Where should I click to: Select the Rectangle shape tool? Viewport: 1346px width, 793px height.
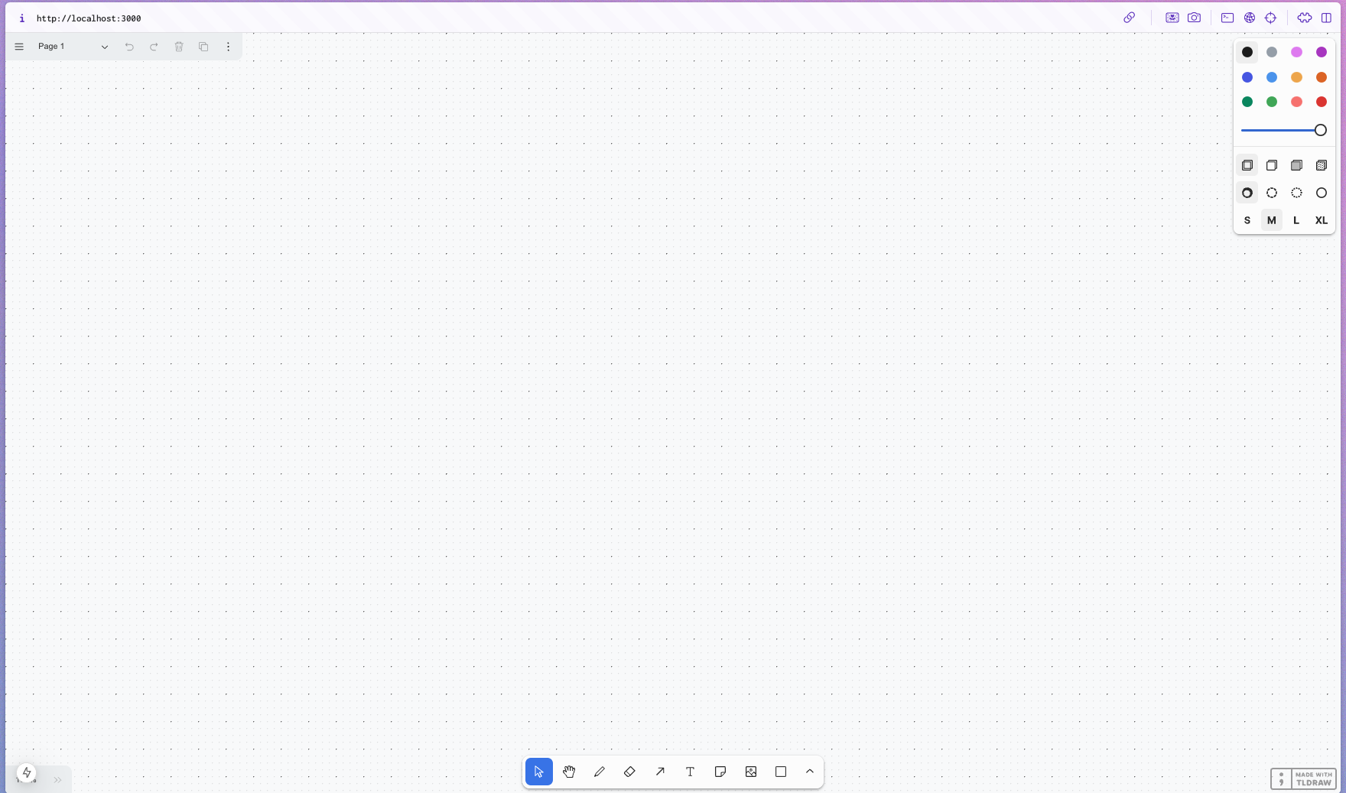[781, 772]
